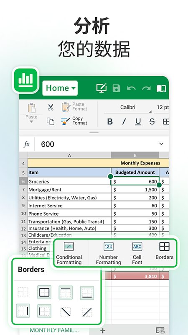Tap the edit-on-screen pencil icon
This screenshot has width=188, height=335.
tap(102, 88)
